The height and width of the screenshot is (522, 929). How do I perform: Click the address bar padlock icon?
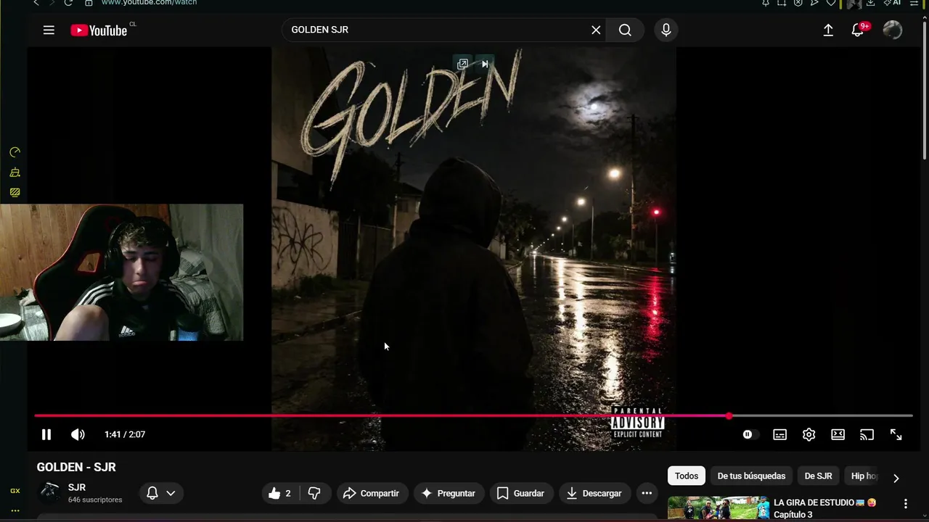coord(89,3)
